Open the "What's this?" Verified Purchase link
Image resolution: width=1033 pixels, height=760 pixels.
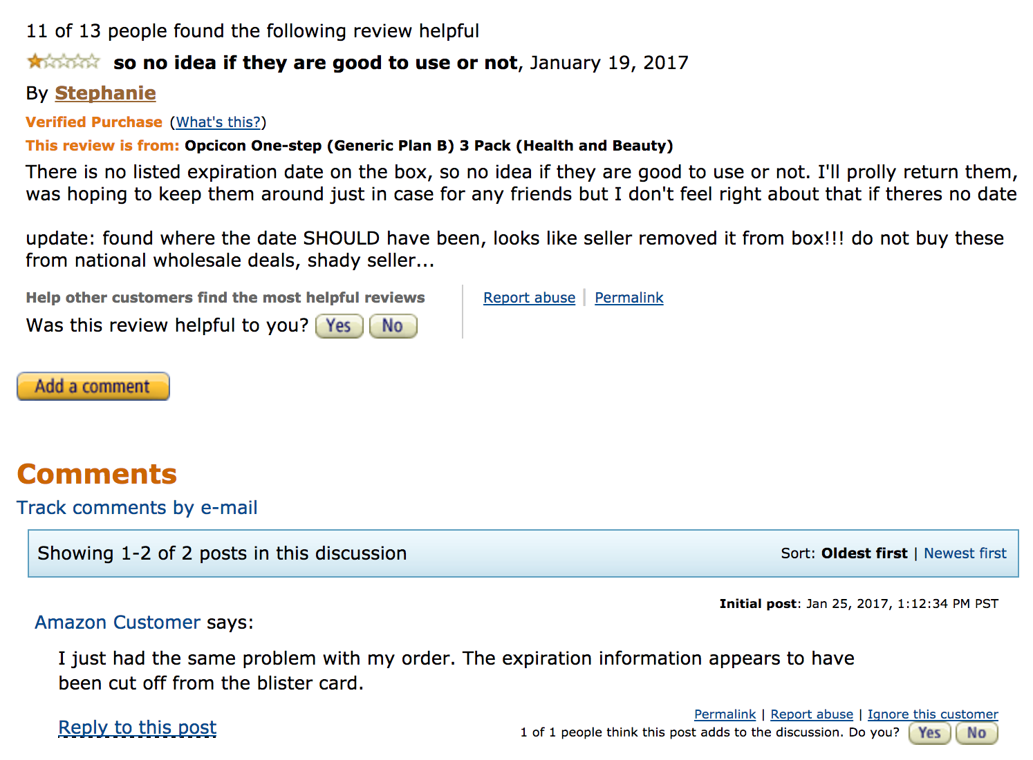point(218,122)
